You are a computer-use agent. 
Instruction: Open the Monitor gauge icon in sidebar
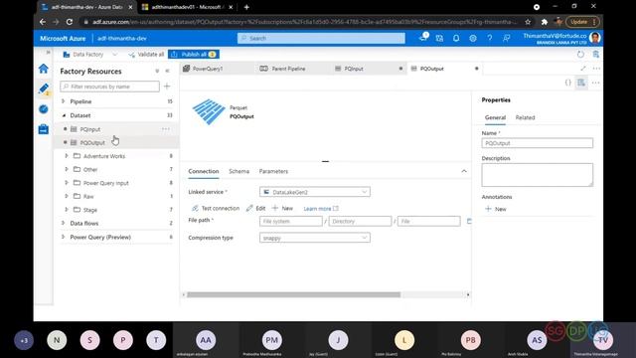44,108
